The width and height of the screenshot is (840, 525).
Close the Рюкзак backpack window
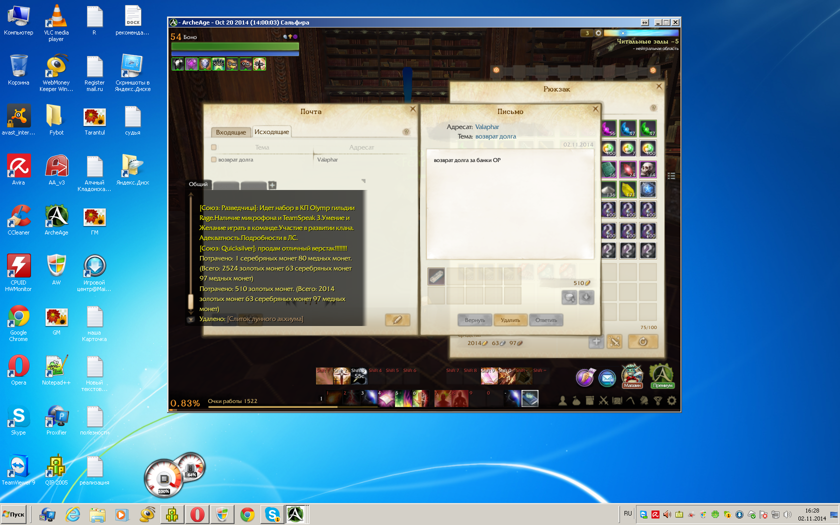[659, 86]
